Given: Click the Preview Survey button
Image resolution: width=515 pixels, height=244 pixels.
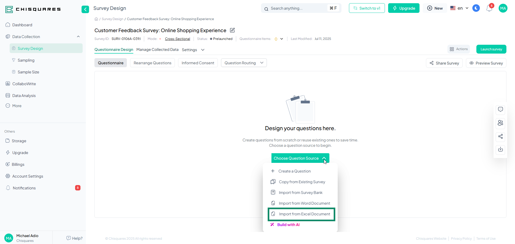Looking at the screenshot, I should 486,63.
